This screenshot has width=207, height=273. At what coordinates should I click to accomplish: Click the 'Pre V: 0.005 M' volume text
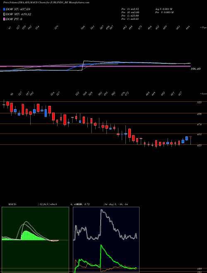click(x=164, y=12)
